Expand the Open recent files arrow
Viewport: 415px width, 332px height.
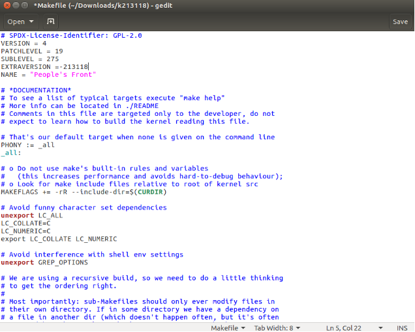[31, 21]
